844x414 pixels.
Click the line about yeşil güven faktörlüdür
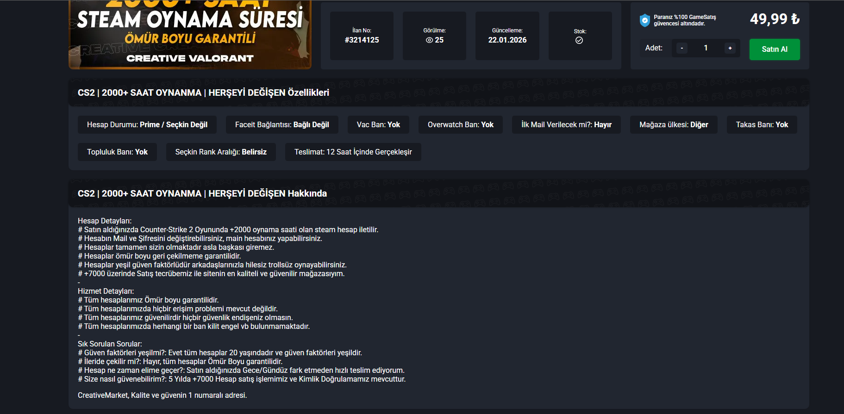pos(213,265)
